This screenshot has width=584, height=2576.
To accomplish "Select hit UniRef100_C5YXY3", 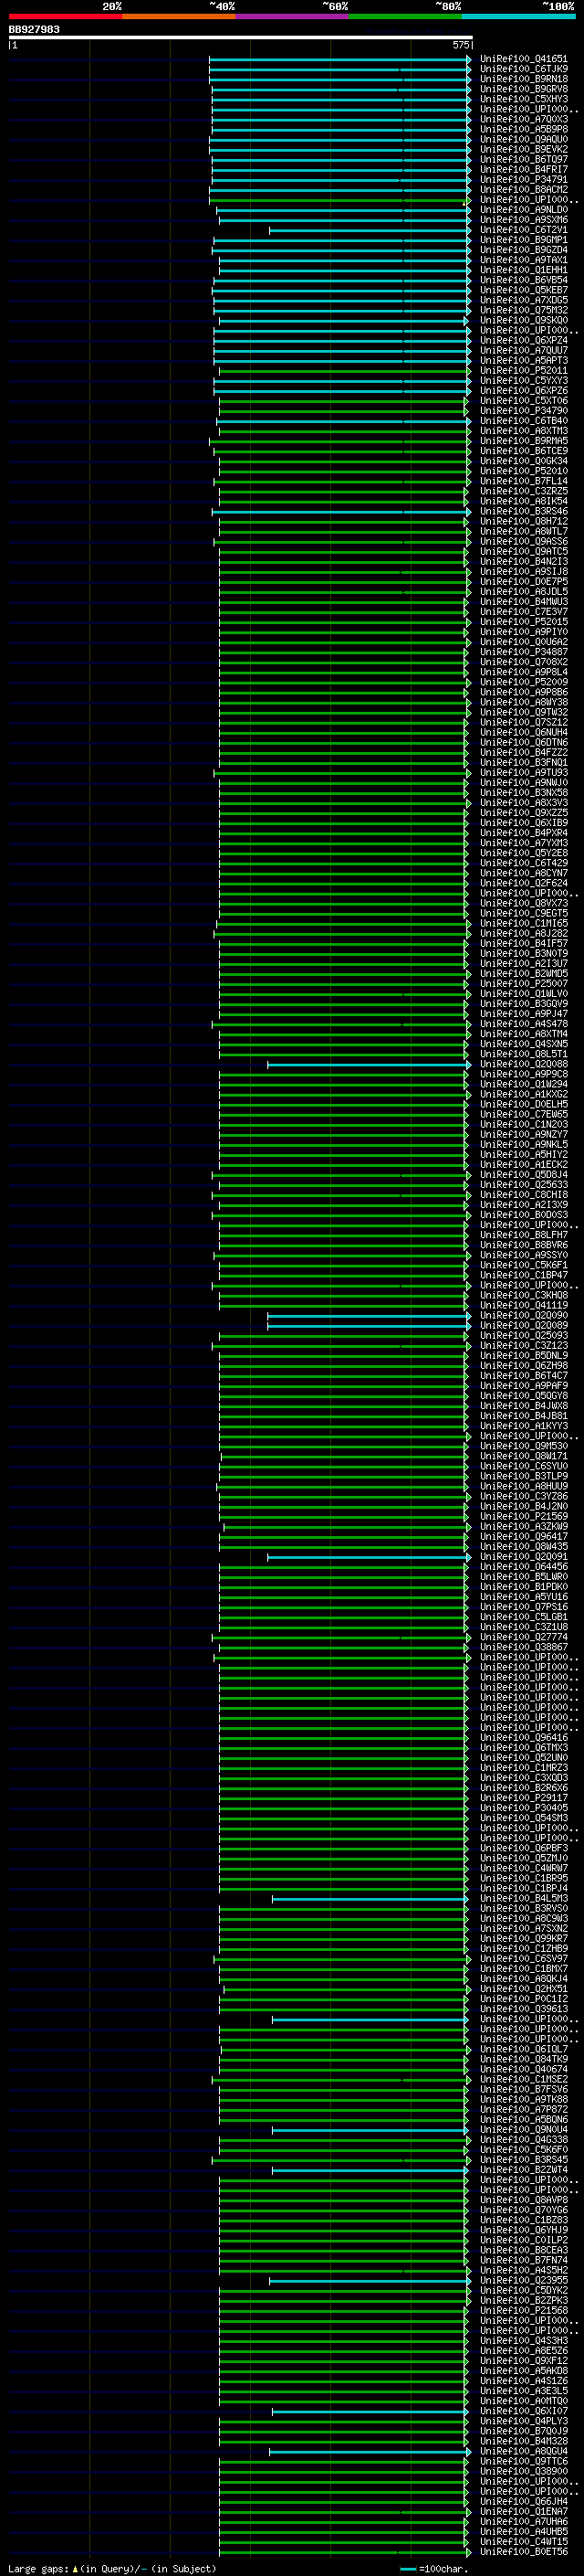I will point(523,380).
